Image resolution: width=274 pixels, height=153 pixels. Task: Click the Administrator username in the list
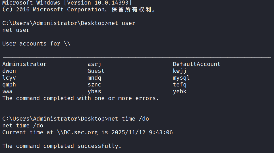tap(24, 64)
